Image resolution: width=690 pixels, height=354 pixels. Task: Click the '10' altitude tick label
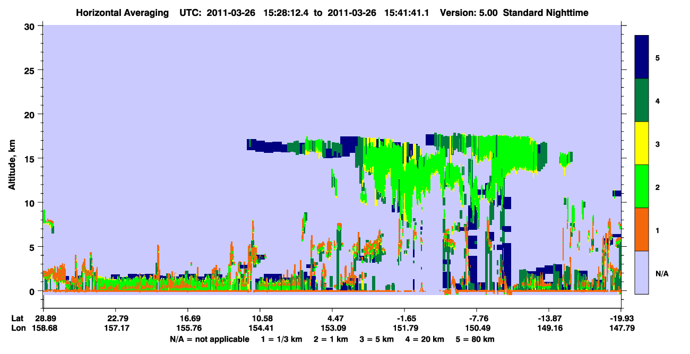(x=31, y=203)
